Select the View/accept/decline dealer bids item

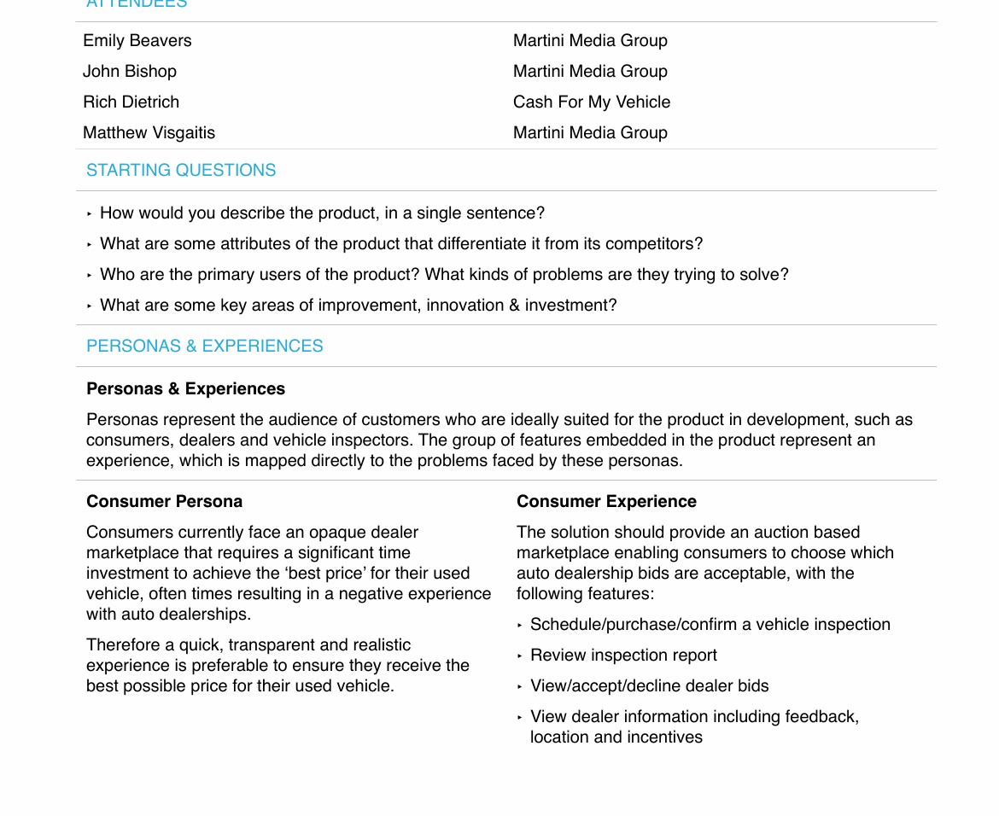(x=649, y=685)
